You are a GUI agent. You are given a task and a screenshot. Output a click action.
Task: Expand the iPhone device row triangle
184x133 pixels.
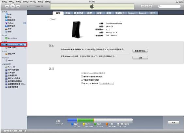pyautogui.click(x=4, y=45)
